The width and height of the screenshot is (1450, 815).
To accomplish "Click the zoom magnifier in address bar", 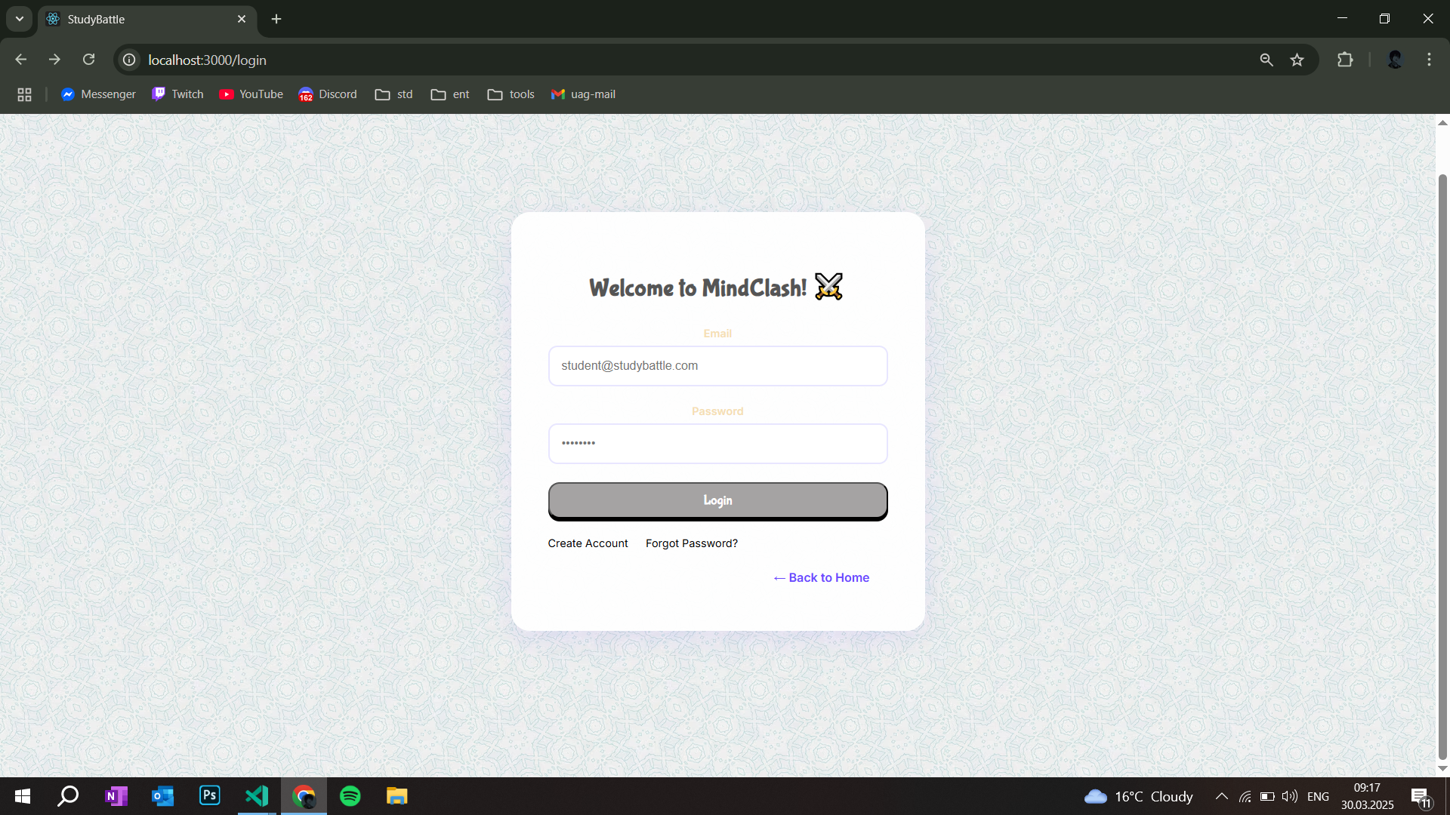I will pos(1266,60).
